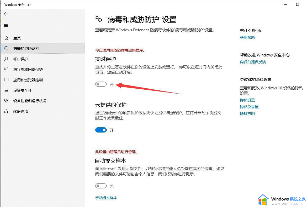Viewport: 307px width, 207px height.
Task: Maximize the Windows 安全中心 window
Action: 297,4
